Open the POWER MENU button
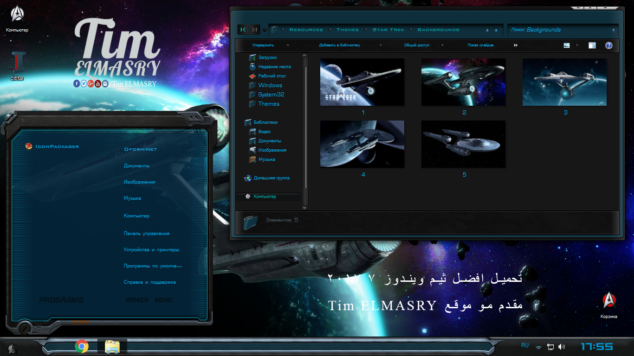The image size is (634, 356). click(149, 300)
